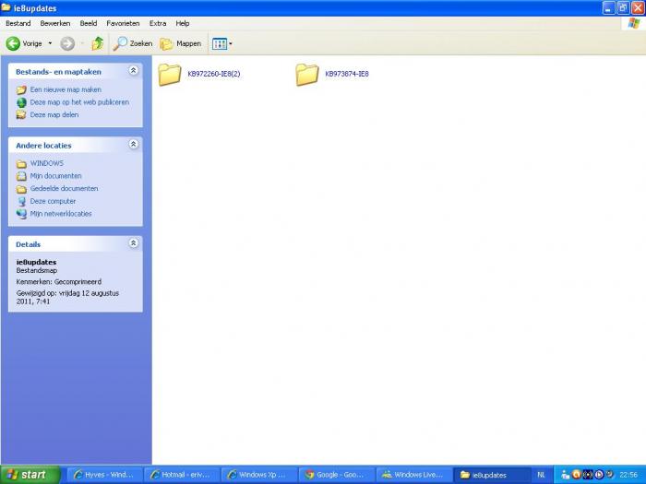646x484 pixels.
Task: Open the Vorige history dropdown arrow
Action: 50,43
